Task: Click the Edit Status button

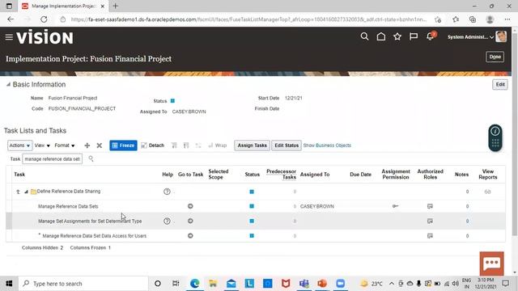Action: click(x=287, y=145)
